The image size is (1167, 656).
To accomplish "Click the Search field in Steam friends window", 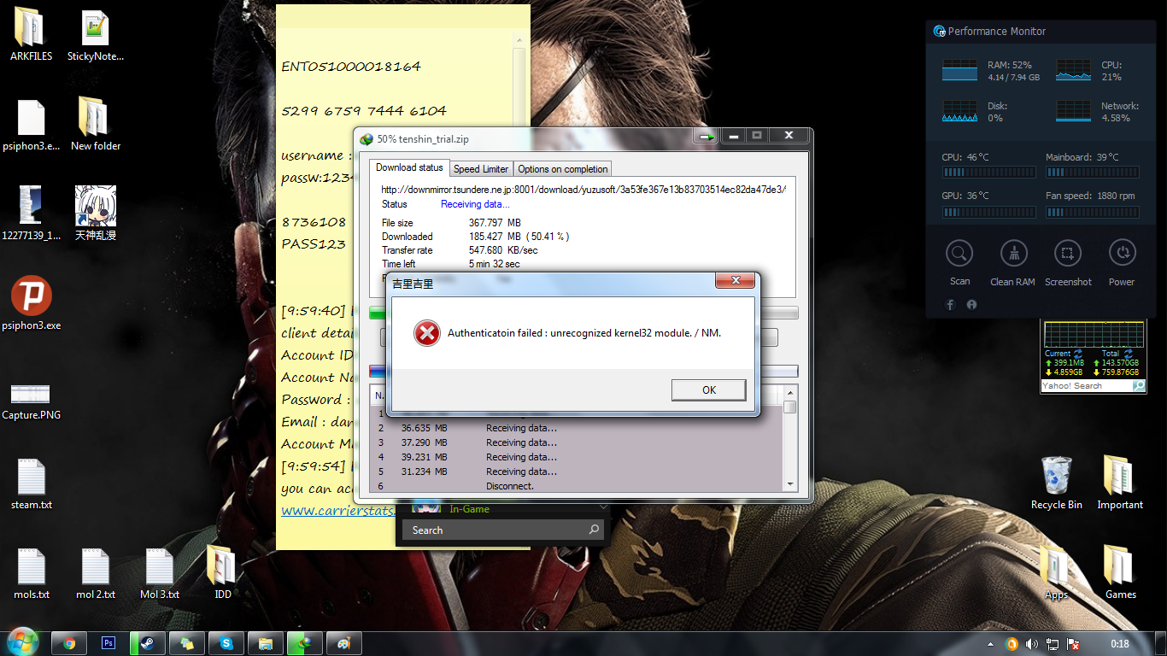I will 496,530.
